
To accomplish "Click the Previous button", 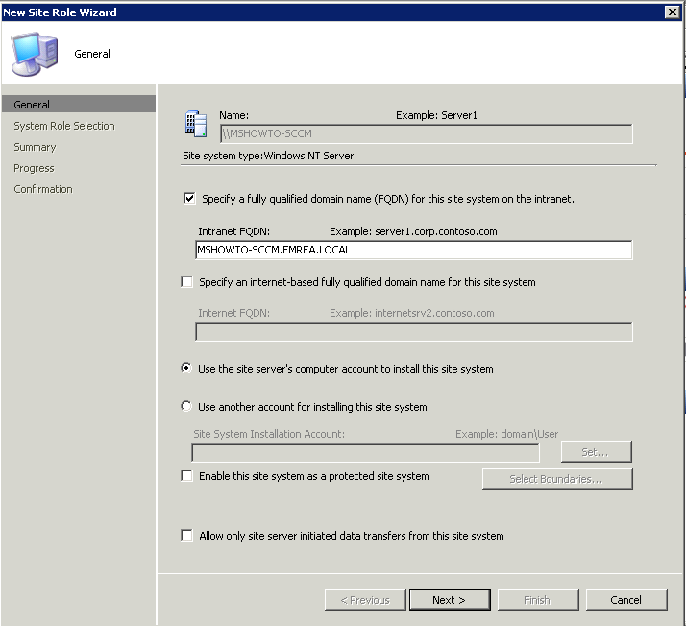I will click(365, 600).
